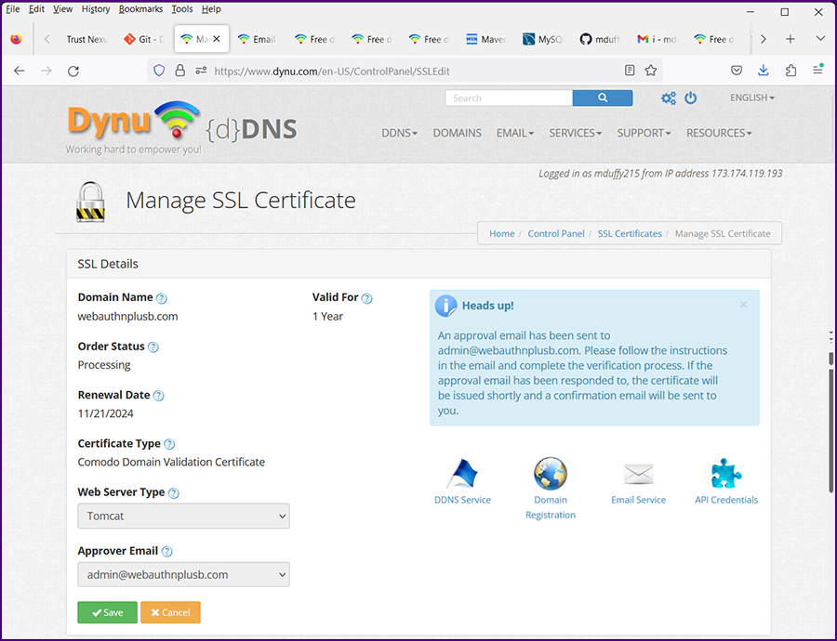Close the active Manage SSL tab
Viewport: 837px width, 641px height.
[217, 39]
